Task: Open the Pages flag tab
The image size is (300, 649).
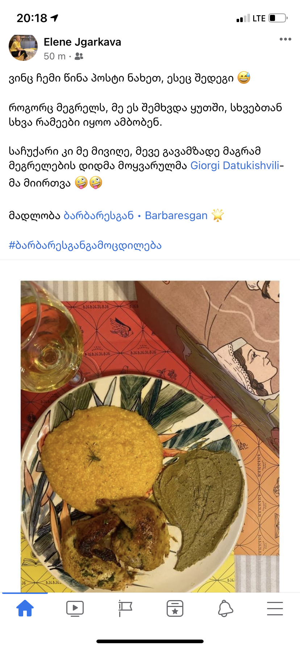Action: tap(125, 608)
